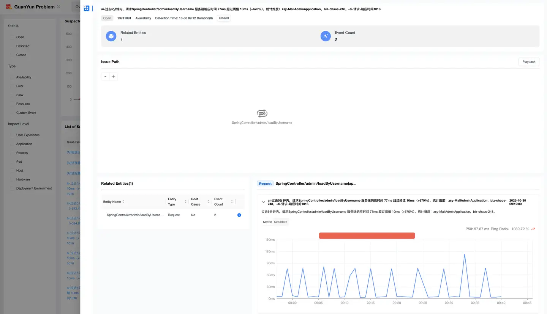Click the red Ring Ratio trend arrow icon

click(x=533, y=229)
